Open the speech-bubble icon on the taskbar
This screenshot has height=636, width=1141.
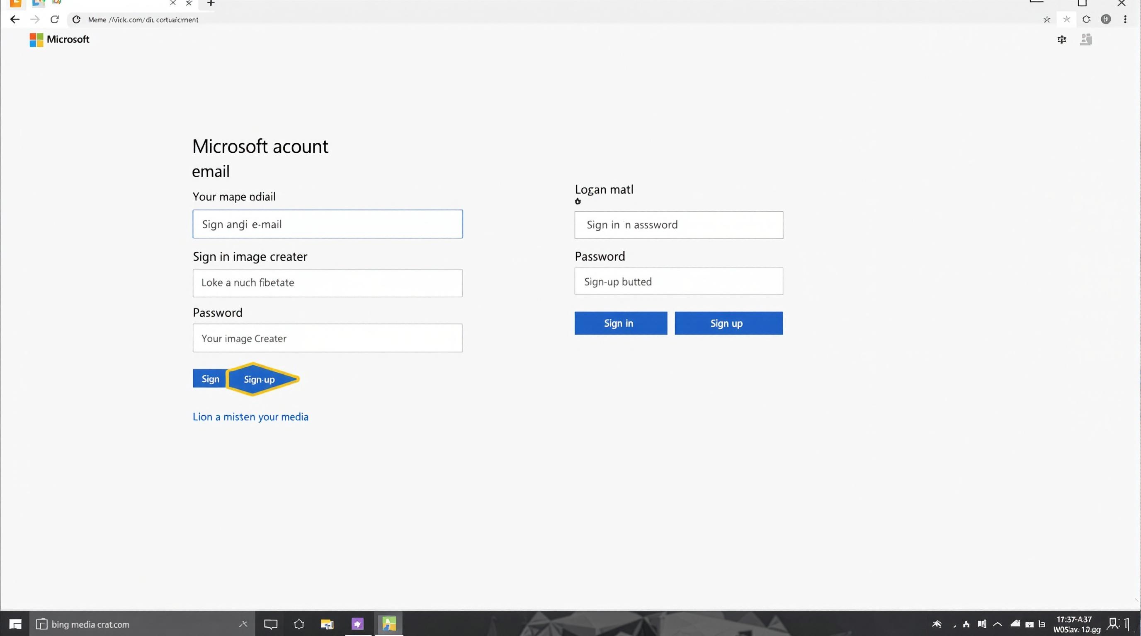(x=271, y=624)
